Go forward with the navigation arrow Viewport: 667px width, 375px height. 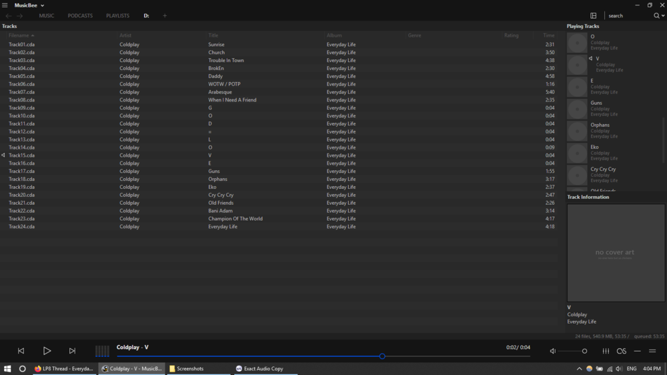19,16
